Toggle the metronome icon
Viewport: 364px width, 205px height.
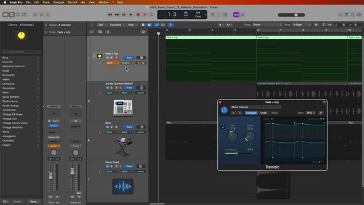coord(243,15)
